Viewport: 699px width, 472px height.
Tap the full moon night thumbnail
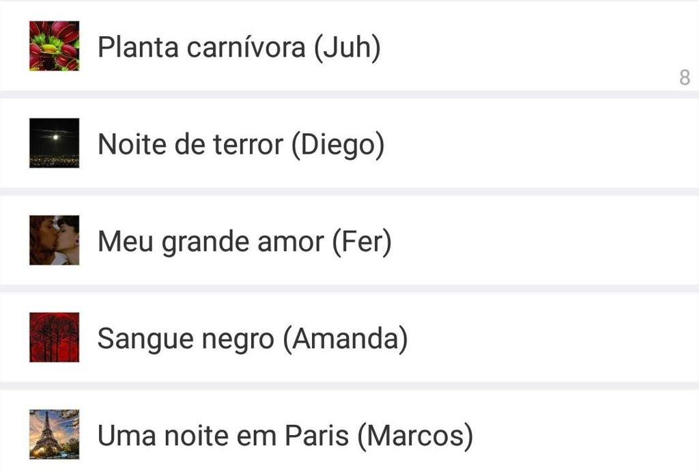point(55,143)
